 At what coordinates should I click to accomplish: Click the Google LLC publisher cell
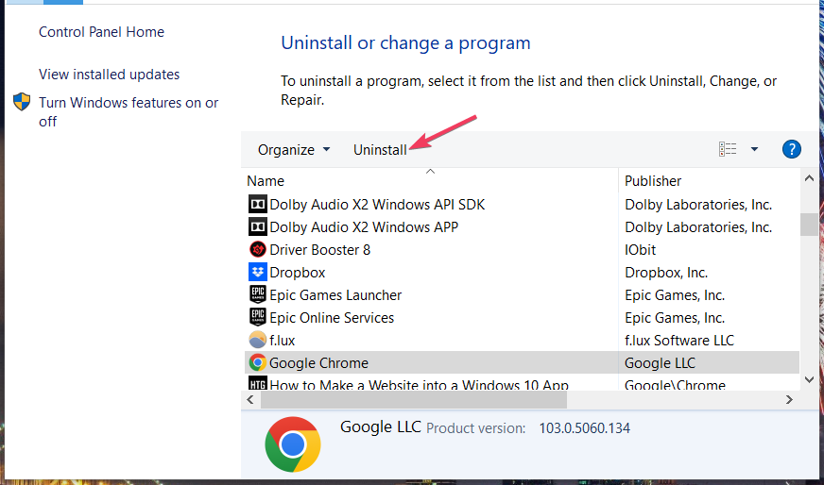tap(660, 362)
